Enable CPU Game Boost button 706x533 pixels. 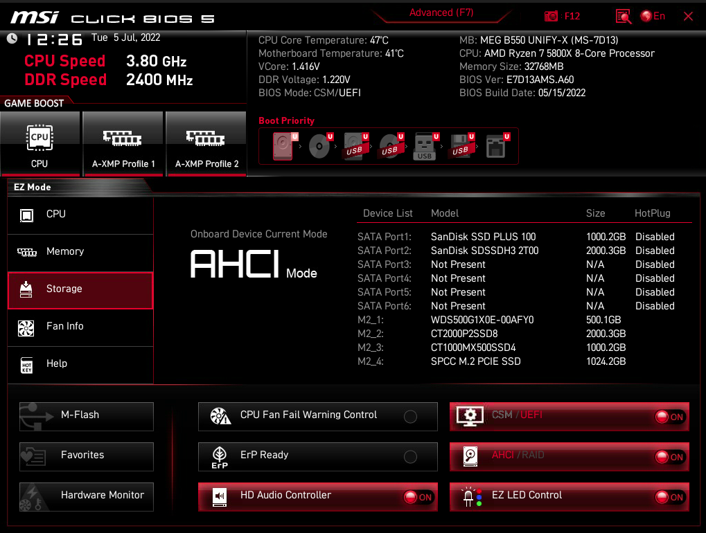point(39,143)
